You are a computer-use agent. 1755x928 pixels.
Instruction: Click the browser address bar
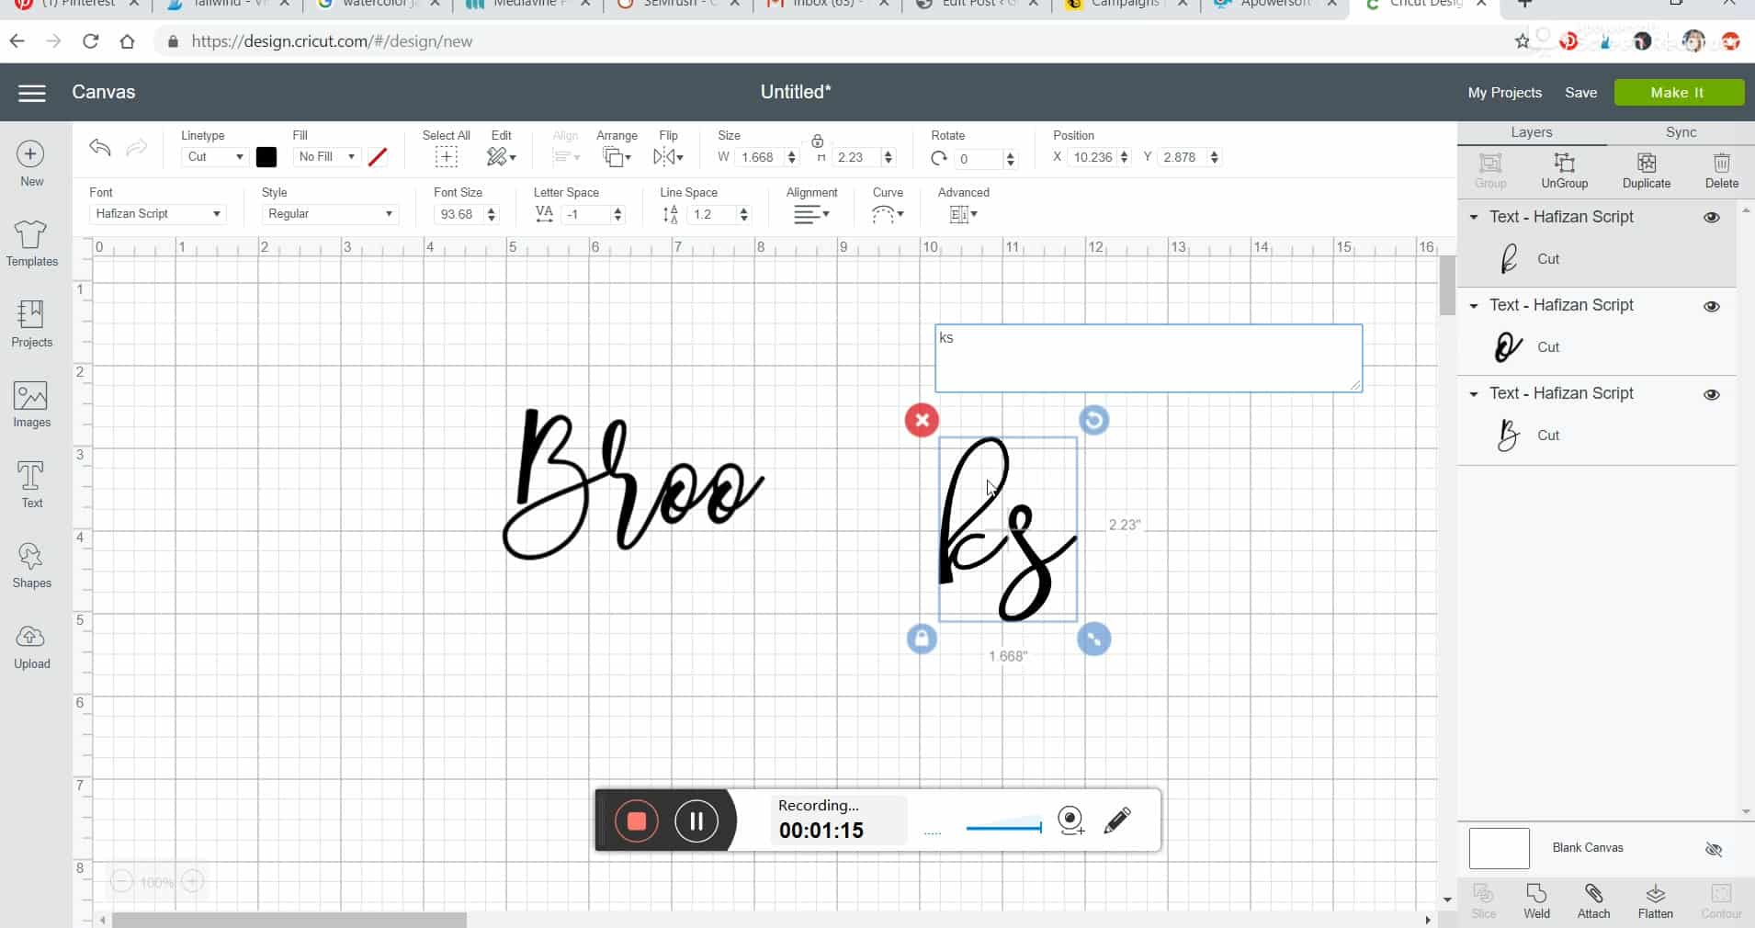pyautogui.click(x=827, y=41)
